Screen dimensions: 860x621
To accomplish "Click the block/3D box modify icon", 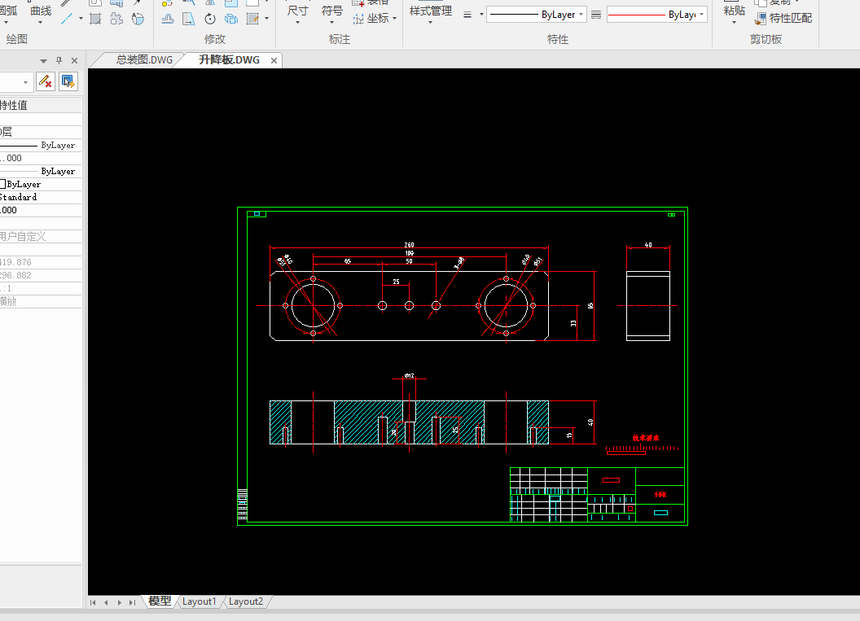I will pos(231,19).
